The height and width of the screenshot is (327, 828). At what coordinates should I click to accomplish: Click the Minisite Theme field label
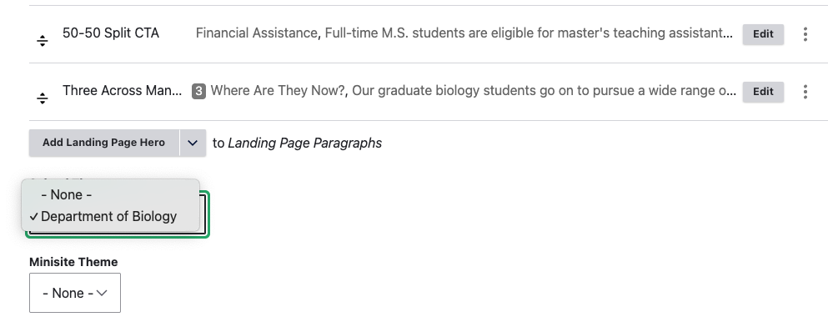pos(73,262)
